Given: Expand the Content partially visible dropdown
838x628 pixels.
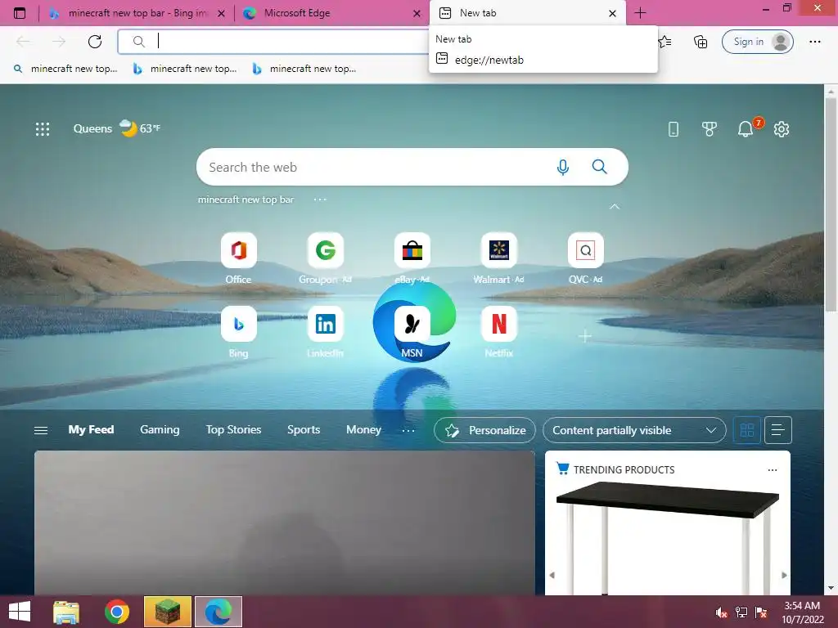Looking at the screenshot, I should click(x=634, y=430).
